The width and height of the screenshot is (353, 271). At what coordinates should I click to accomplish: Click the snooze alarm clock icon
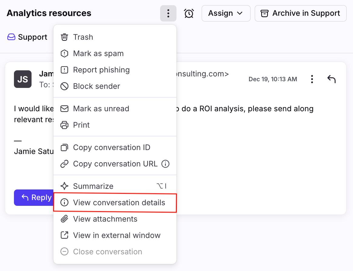pyautogui.click(x=189, y=13)
